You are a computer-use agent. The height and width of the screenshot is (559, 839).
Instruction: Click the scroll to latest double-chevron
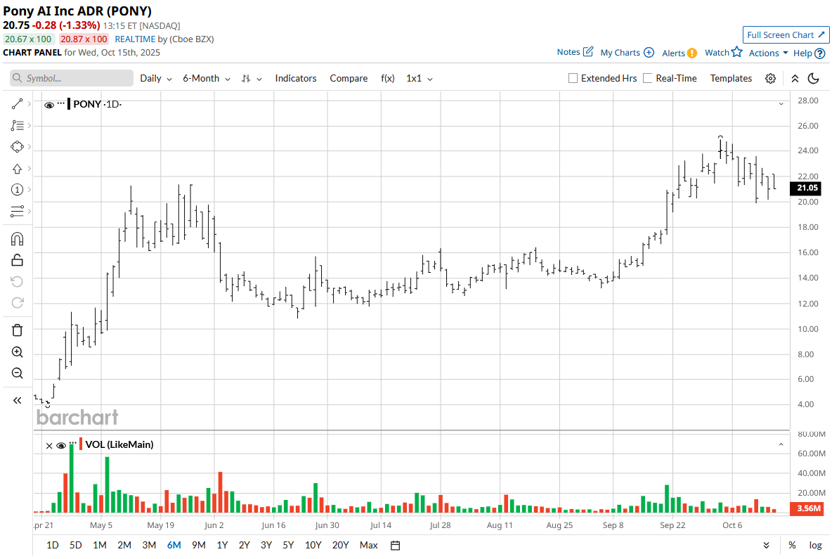[766, 545]
